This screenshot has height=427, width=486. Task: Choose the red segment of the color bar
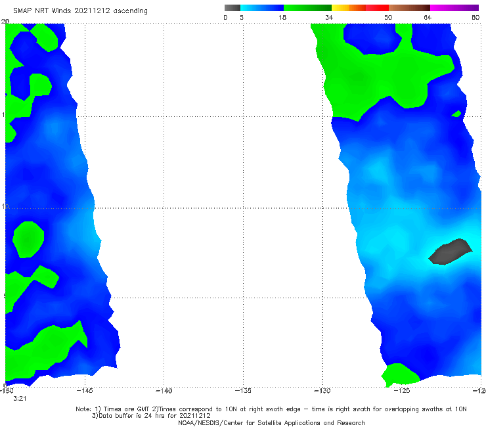click(377, 8)
